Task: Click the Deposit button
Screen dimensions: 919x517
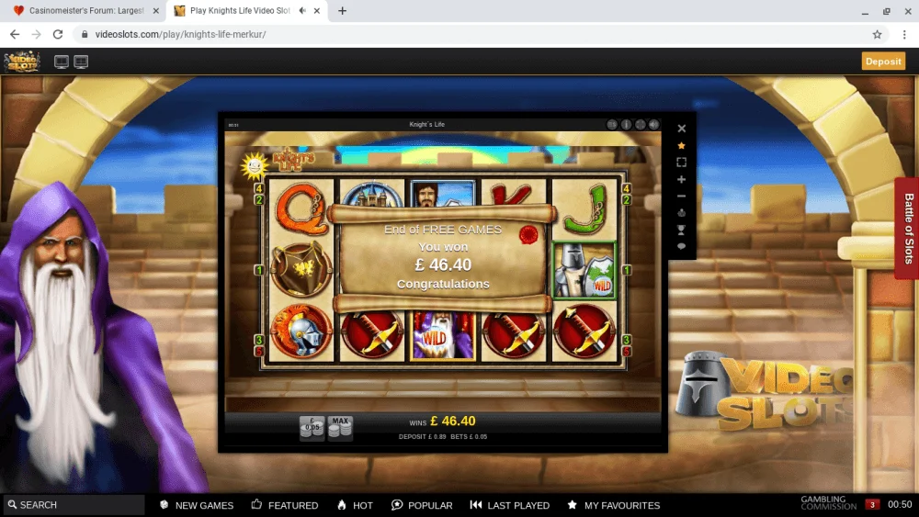Action: click(883, 61)
